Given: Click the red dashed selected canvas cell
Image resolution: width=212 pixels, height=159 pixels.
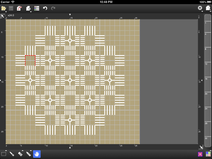Looking at the screenshot, I should tap(30, 61).
